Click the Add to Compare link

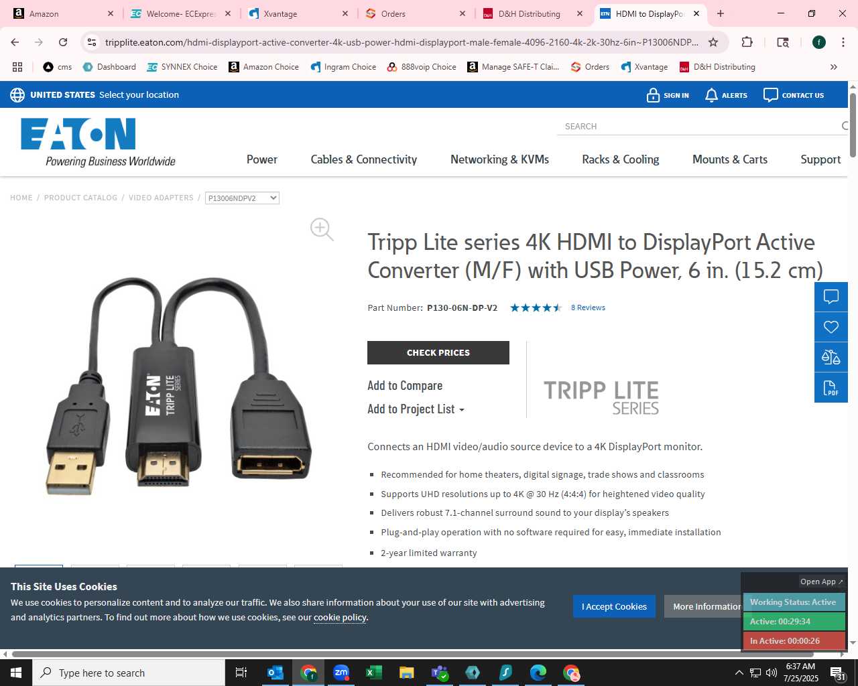pyautogui.click(x=405, y=386)
